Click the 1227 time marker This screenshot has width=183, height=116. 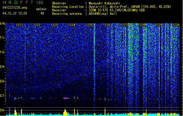[124, 25]
